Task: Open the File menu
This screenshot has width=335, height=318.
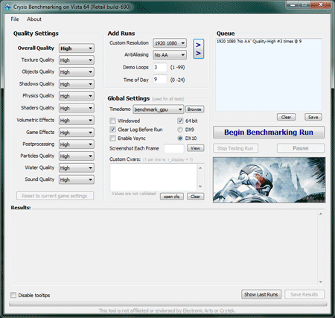Action: click(x=15, y=19)
